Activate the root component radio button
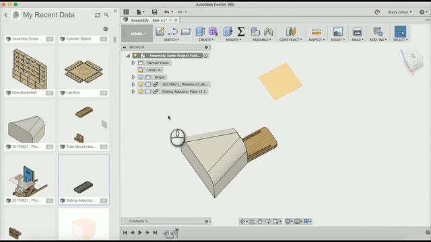The image size is (431, 242). point(205,56)
